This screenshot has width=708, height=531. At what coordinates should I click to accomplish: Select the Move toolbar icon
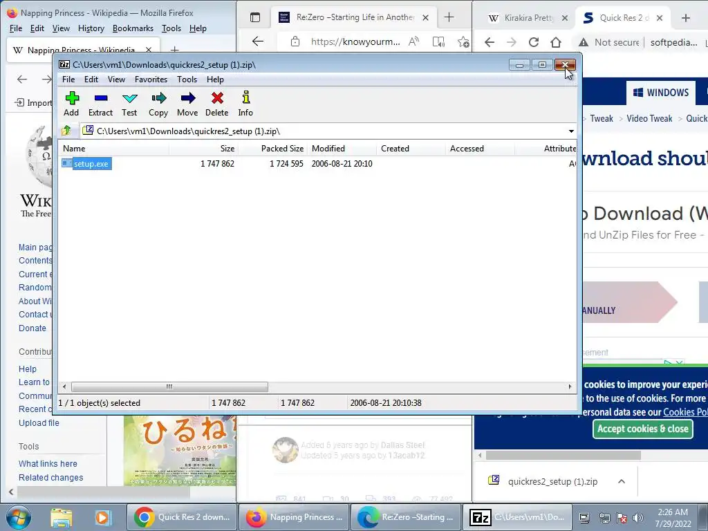click(x=187, y=104)
